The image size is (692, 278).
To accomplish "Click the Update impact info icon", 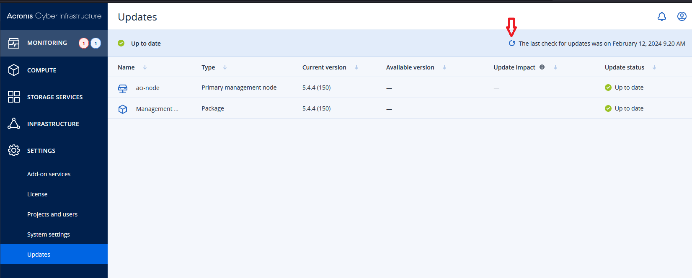I will [542, 67].
